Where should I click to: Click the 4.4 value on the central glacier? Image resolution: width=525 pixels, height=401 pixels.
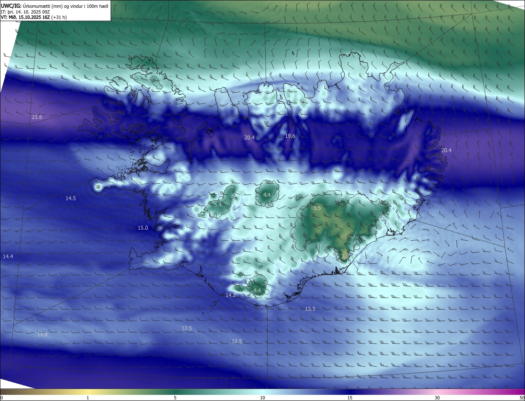tap(267, 195)
